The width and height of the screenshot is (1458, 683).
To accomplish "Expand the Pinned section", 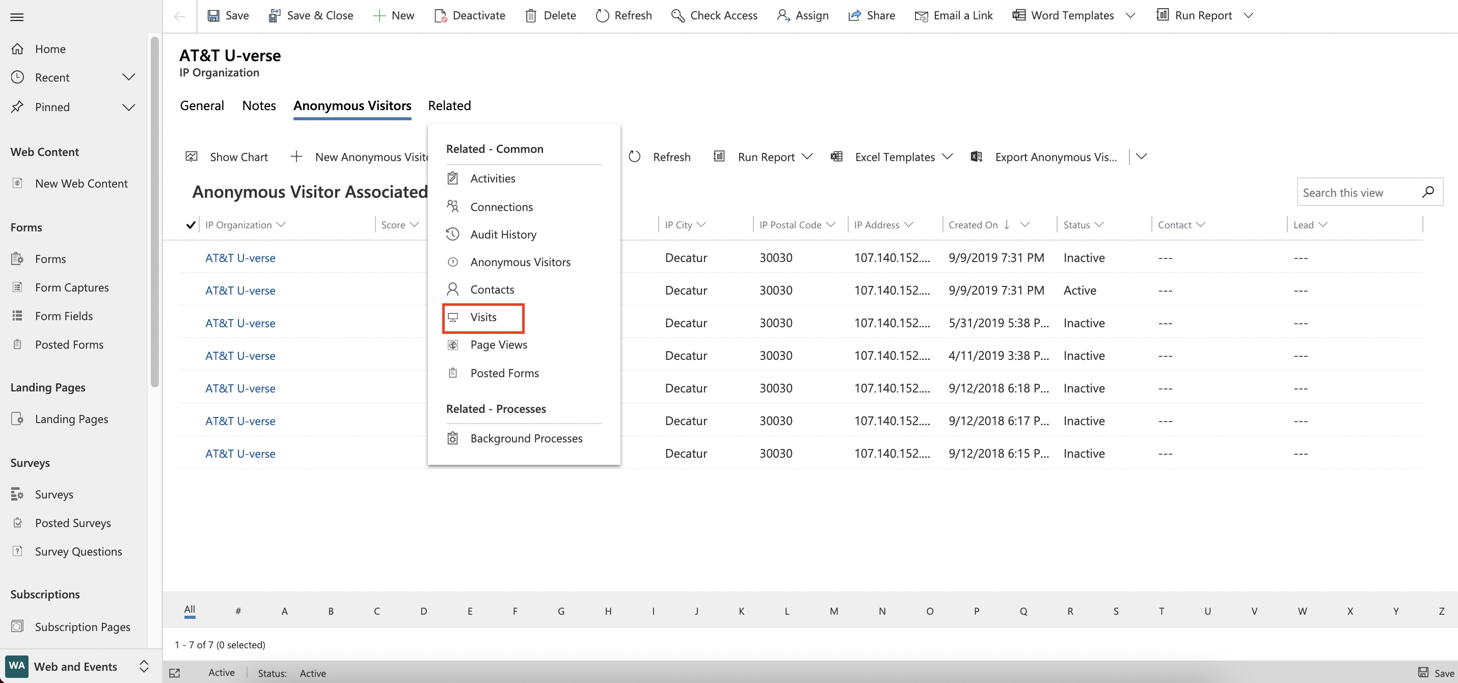I will [129, 107].
